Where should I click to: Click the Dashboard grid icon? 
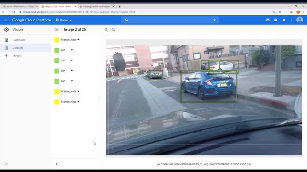pos(6,40)
